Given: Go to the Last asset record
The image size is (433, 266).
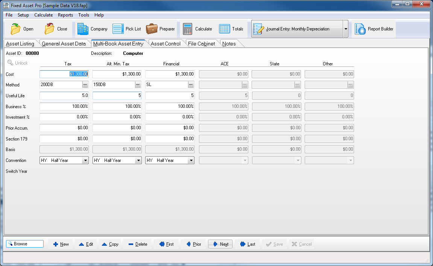Looking at the screenshot, I should (248, 244).
